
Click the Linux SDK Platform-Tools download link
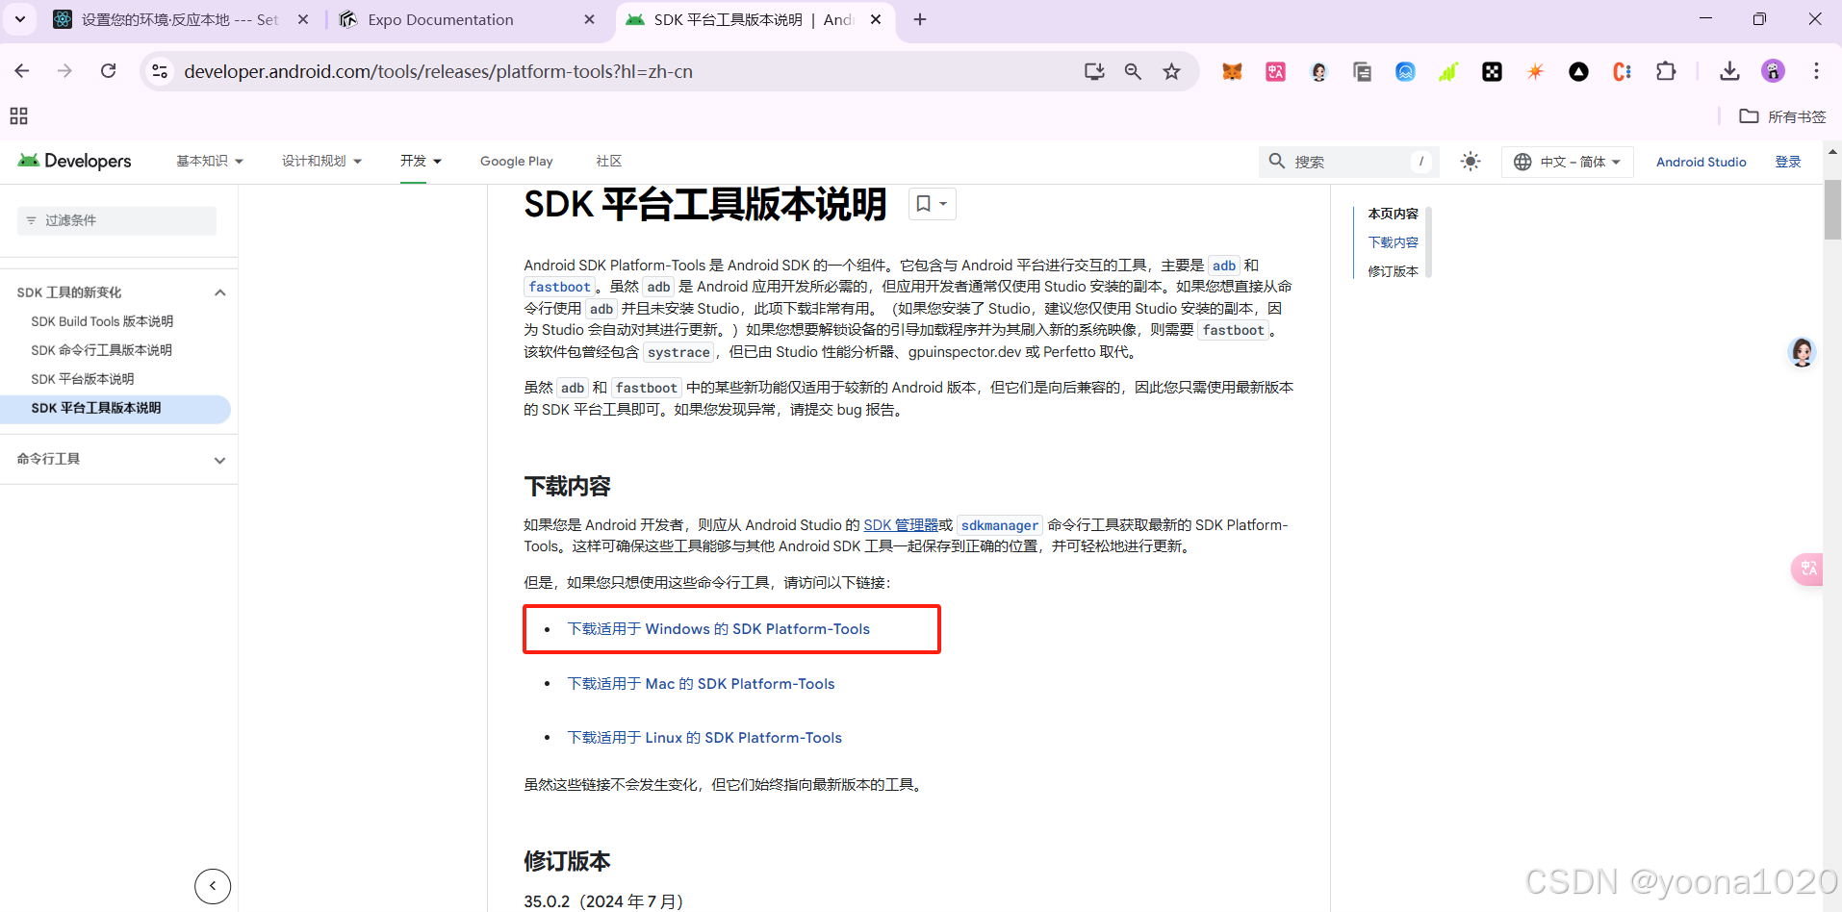tap(704, 738)
